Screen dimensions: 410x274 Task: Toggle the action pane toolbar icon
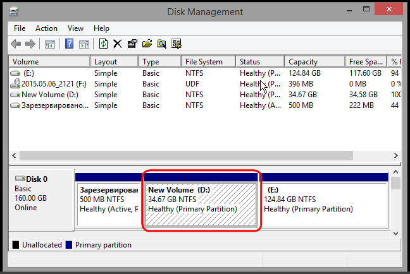[x=84, y=44]
